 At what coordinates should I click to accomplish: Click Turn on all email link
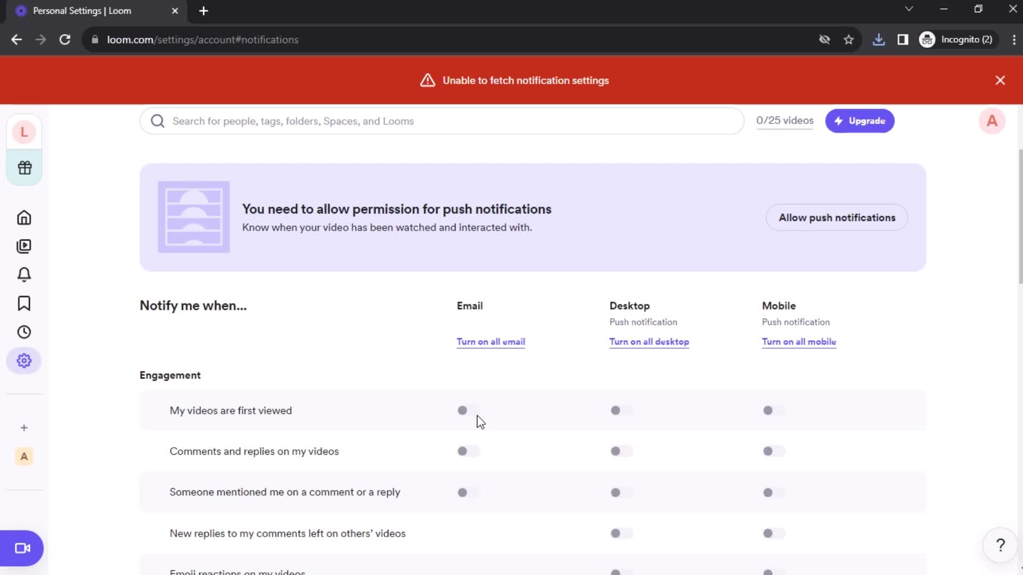[491, 342]
